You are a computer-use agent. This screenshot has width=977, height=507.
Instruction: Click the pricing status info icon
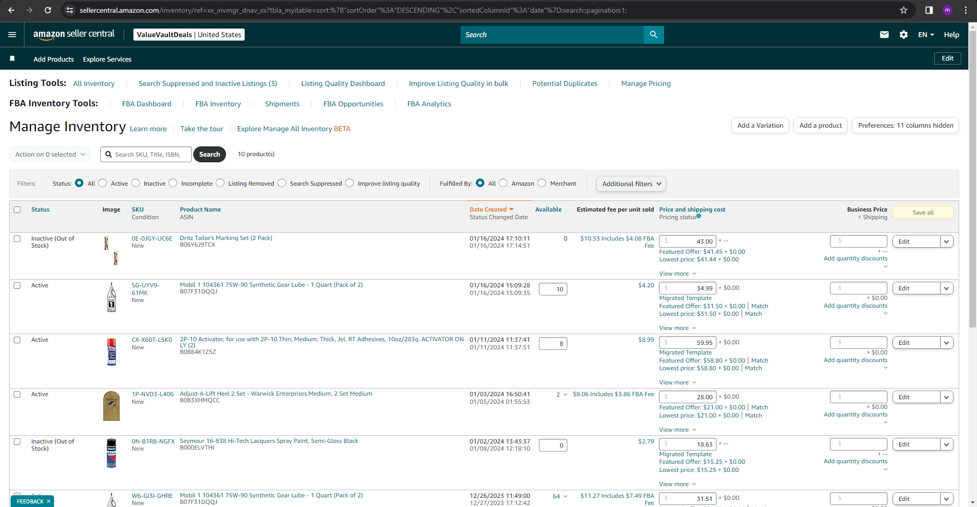click(699, 216)
